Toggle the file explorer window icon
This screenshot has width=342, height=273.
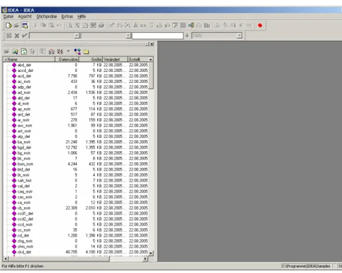pyautogui.click(x=25, y=25)
